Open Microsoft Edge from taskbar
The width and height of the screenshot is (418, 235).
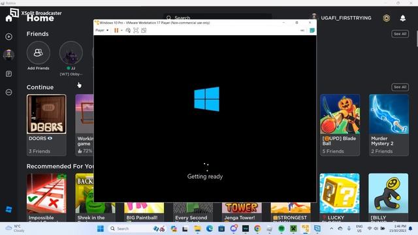tap(209, 228)
